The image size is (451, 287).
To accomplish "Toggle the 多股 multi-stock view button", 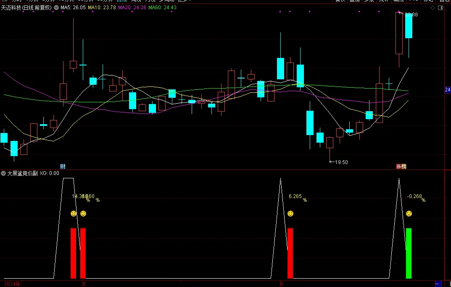I will 369,0.
